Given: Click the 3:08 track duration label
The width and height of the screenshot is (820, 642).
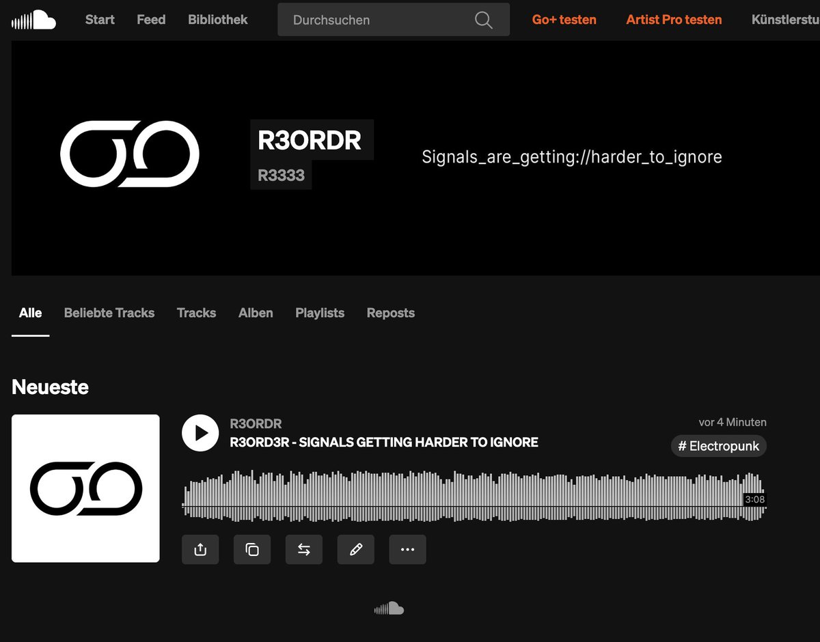Looking at the screenshot, I should point(754,499).
